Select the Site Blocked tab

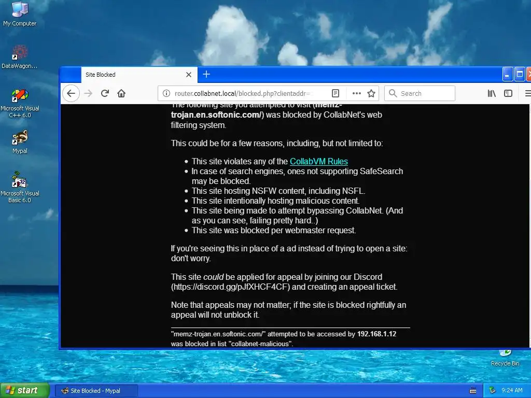139,75
